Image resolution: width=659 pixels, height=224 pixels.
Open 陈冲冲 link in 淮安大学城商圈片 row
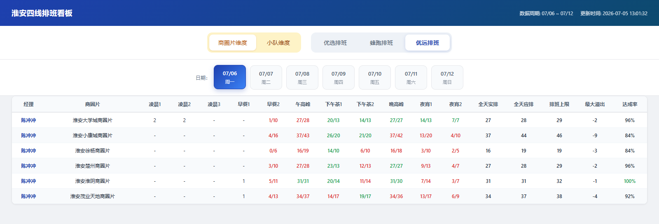click(28, 120)
